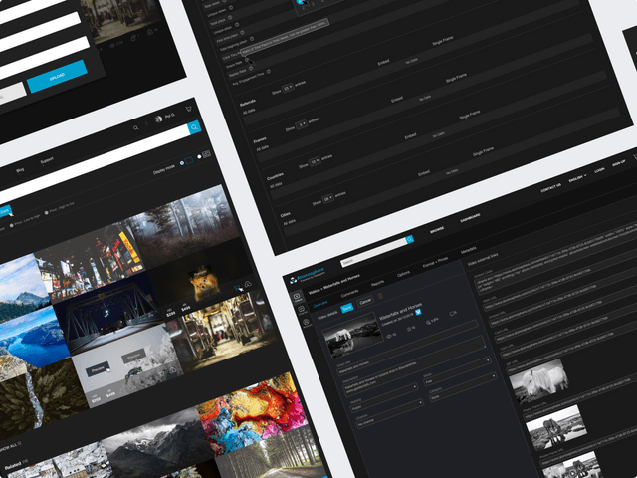The width and height of the screenshot is (637, 478).
Task: Click the SIGN UP link
Action: pos(619,163)
